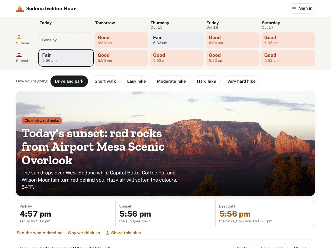The image size is (331, 248).
Task: Click the Today column header
Action: tap(46, 23)
